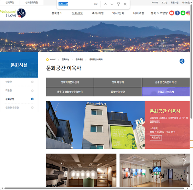Open highlighted 문화공간 이육사 tab button

click(166, 92)
